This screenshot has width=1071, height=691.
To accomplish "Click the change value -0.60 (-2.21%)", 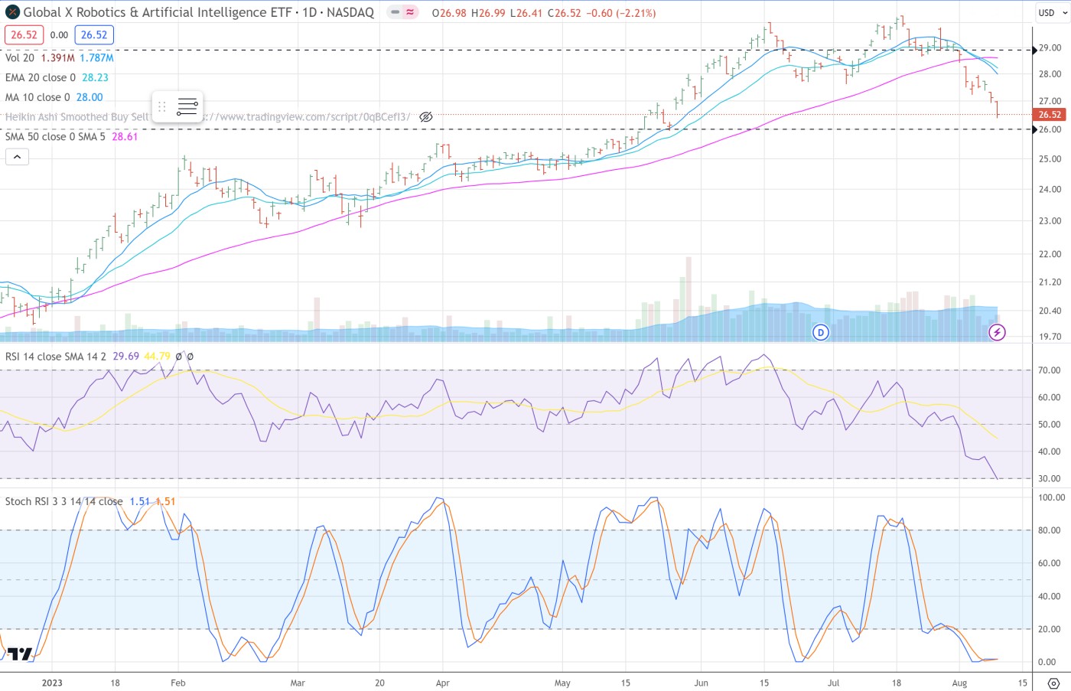I will [620, 13].
